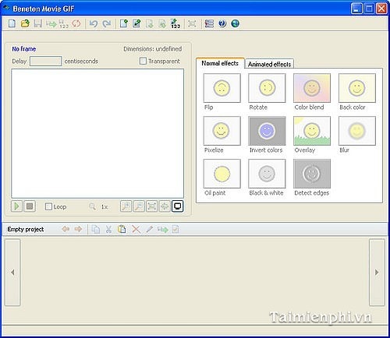Click the grayed page with down-arrow icon
This screenshot has height=338, width=390.
pos(150,24)
